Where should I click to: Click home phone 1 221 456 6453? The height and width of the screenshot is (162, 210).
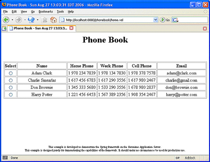coord(82,94)
